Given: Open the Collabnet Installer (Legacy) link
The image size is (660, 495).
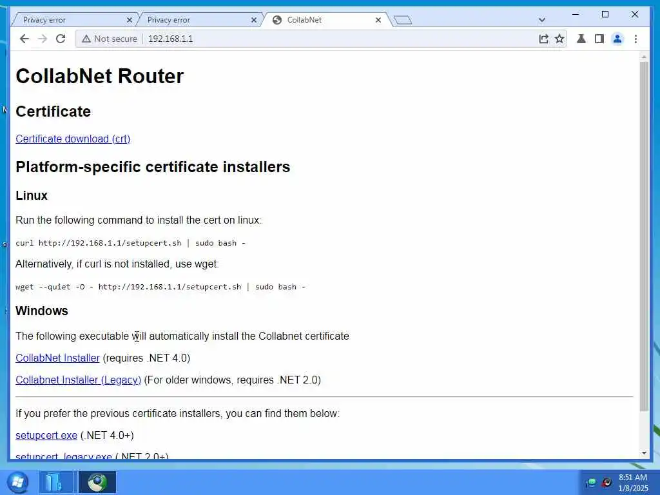Looking at the screenshot, I should [78, 380].
